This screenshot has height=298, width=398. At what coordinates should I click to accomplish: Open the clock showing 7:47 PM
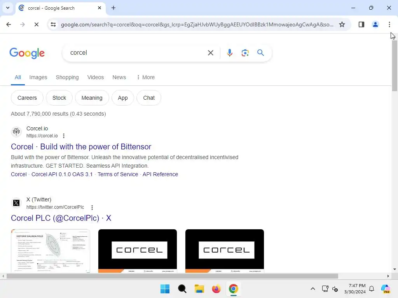click(x=355, y=289)
